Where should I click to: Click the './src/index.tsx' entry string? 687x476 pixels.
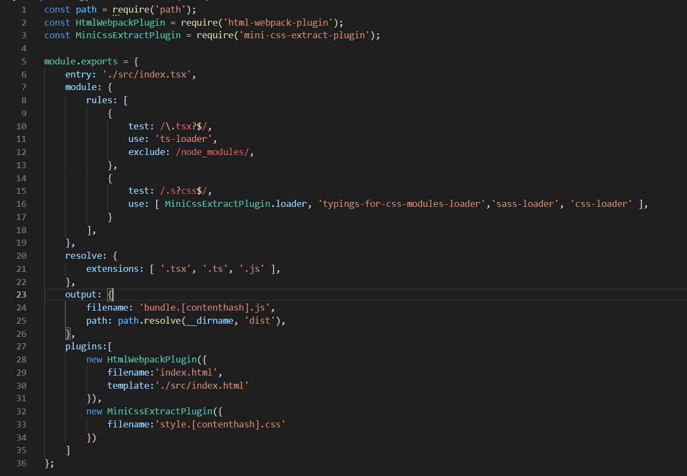(146, 75)
